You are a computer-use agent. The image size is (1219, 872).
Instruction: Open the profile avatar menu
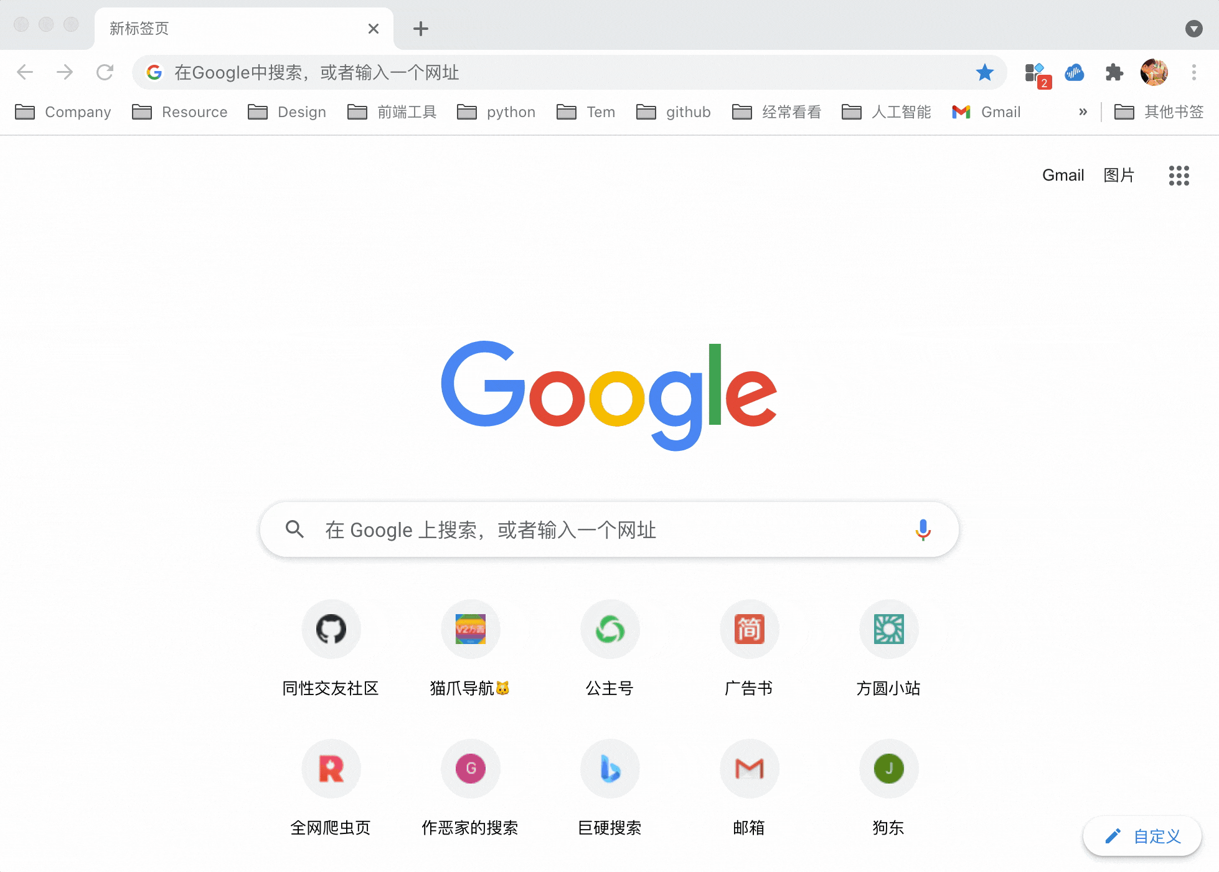point(1154,73)
